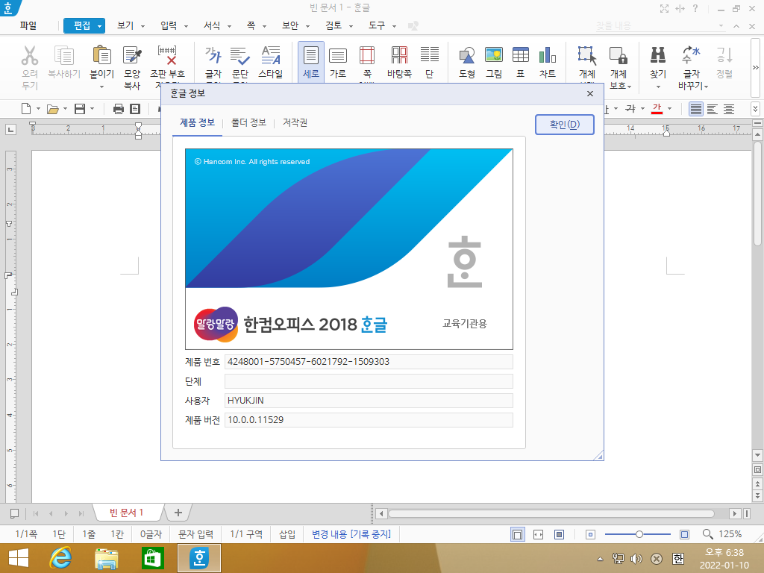Click the Paste (붙이기) clipboard icon
This screenshot has width=764, height=573.
click(101, 55)
